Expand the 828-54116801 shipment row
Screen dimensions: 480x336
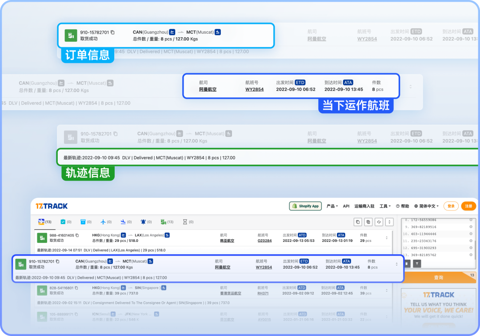coord(387,290)
